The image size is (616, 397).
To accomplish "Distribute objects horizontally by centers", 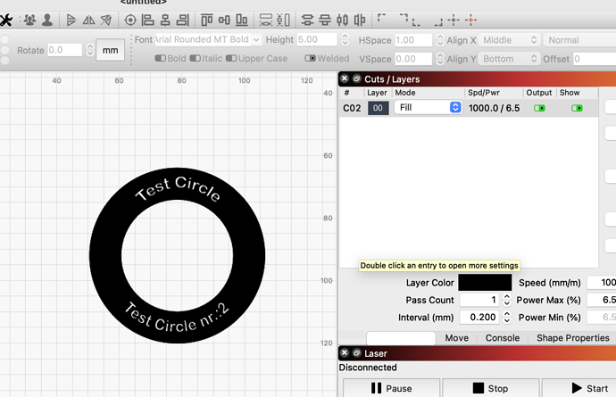I will (x=342, y=20).
